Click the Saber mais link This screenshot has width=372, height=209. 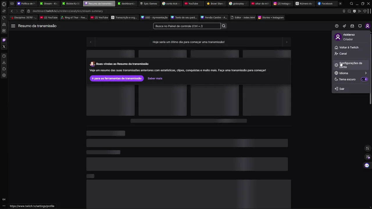(155, 78)
